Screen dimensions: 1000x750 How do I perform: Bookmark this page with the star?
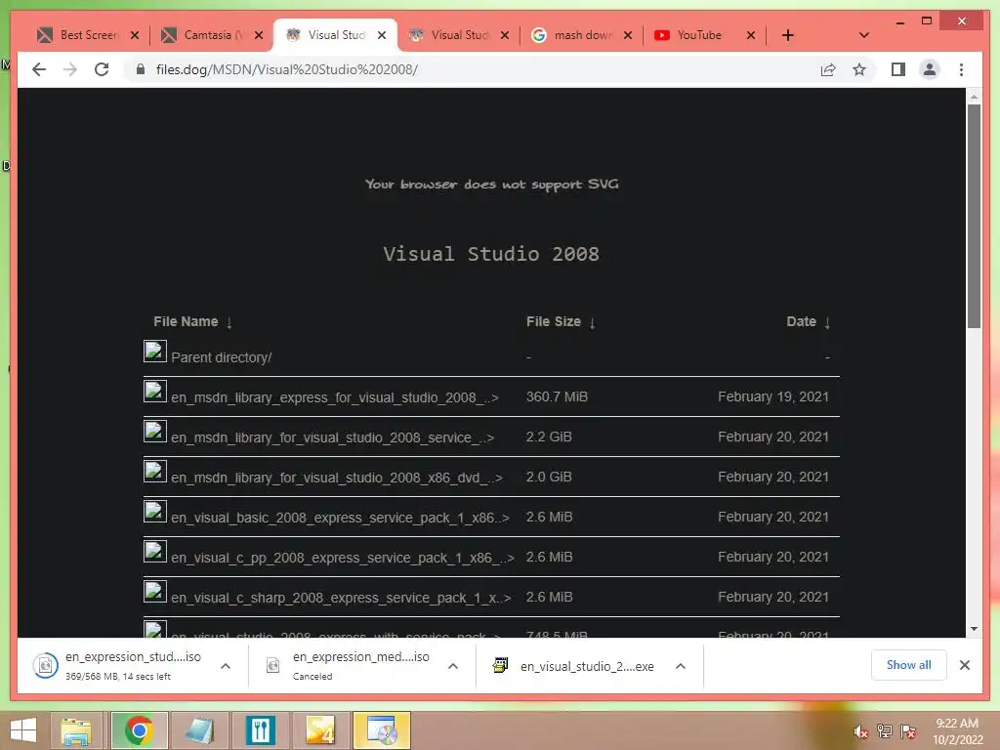tap(859, 69)
